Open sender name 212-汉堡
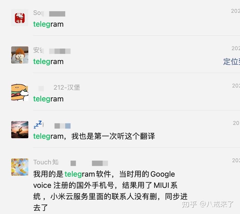240x214 pixels. (67, 88)
